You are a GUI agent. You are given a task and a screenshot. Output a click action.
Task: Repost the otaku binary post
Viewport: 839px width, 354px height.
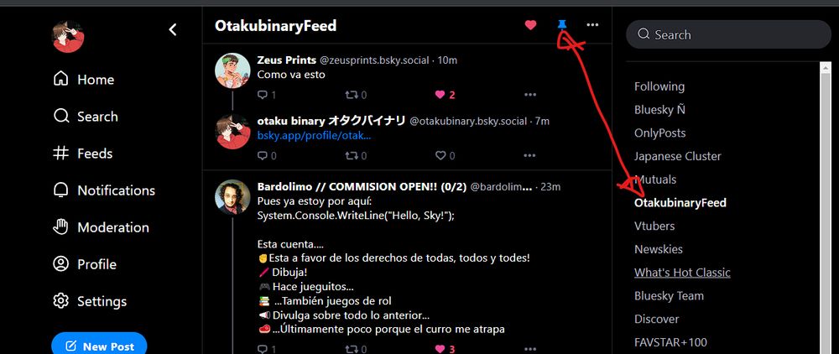[357, 156]
